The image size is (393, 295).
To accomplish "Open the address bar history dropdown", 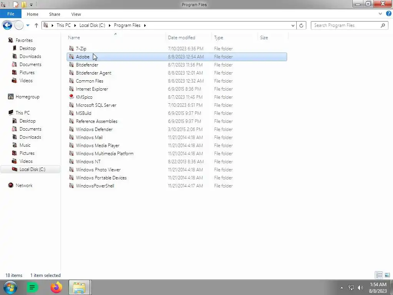I will (293, 25).
